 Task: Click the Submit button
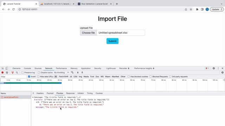click(112, 41)
